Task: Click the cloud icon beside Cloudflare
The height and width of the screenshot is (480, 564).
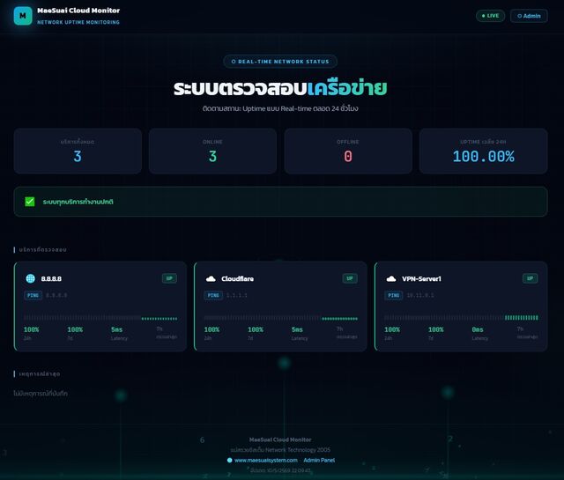Action: pyautogui.click(x=211, y=278)
